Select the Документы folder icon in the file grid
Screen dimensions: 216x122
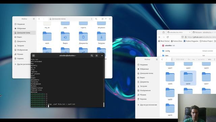click(83, 36)
